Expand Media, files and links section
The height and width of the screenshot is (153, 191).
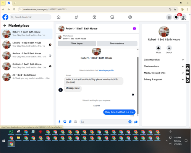[164, 73]
